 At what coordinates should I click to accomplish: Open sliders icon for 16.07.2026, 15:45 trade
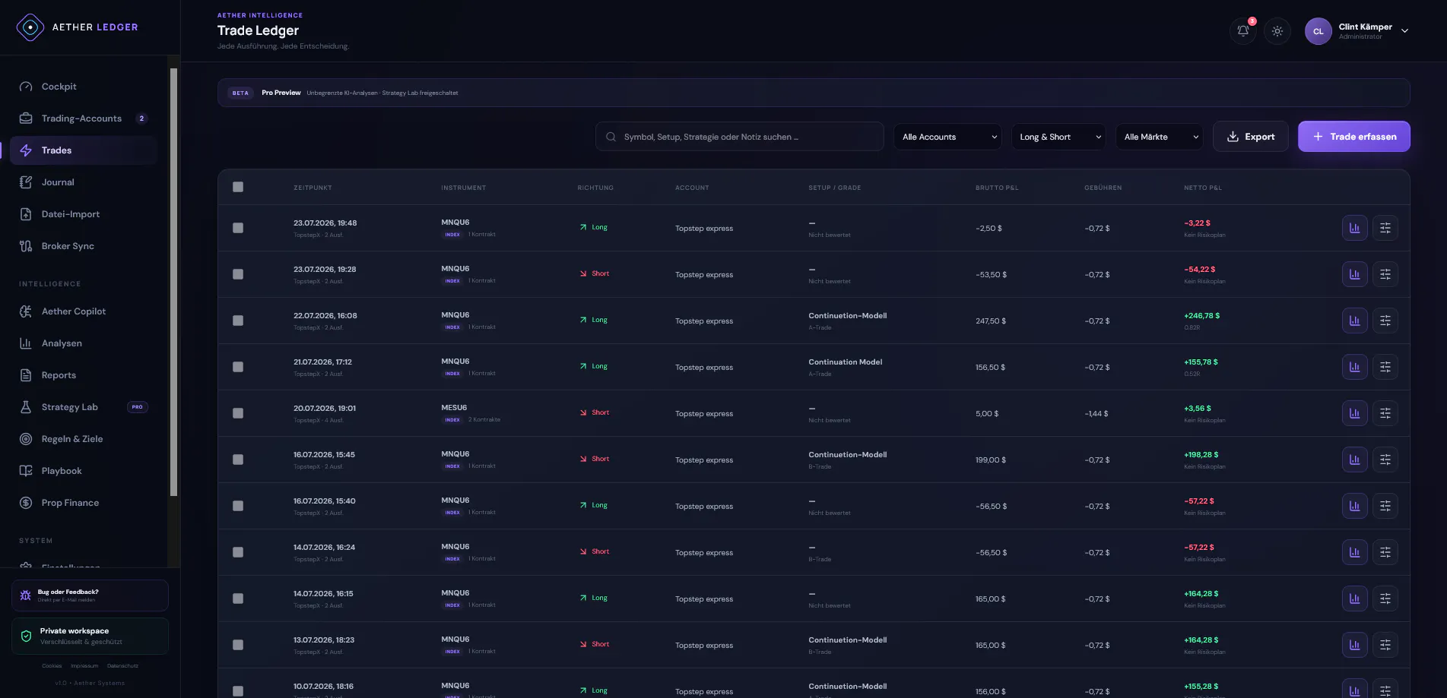click(x=1385, y=460)
